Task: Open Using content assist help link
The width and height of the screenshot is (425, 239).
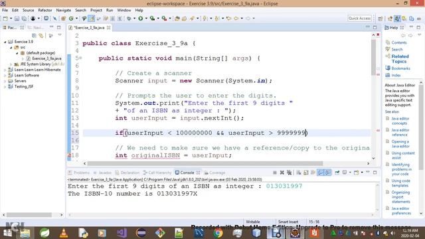Action: coord(403,155)
